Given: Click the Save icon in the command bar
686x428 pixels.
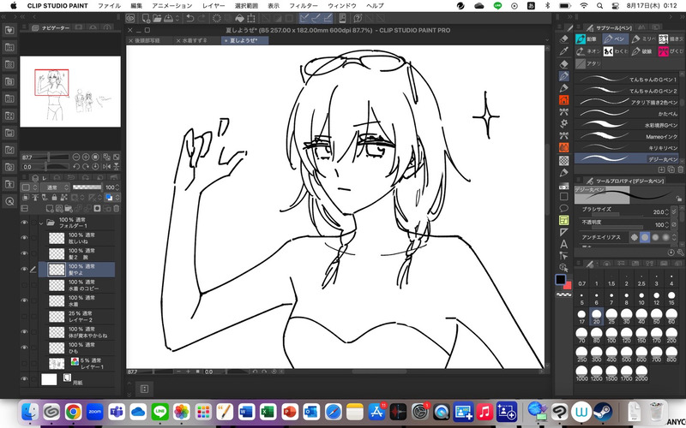Looking at the screenshot, I should [x=168, y=18].
